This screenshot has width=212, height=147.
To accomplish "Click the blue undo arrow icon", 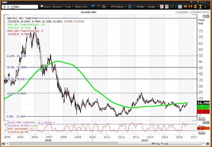I will point(93,7).
